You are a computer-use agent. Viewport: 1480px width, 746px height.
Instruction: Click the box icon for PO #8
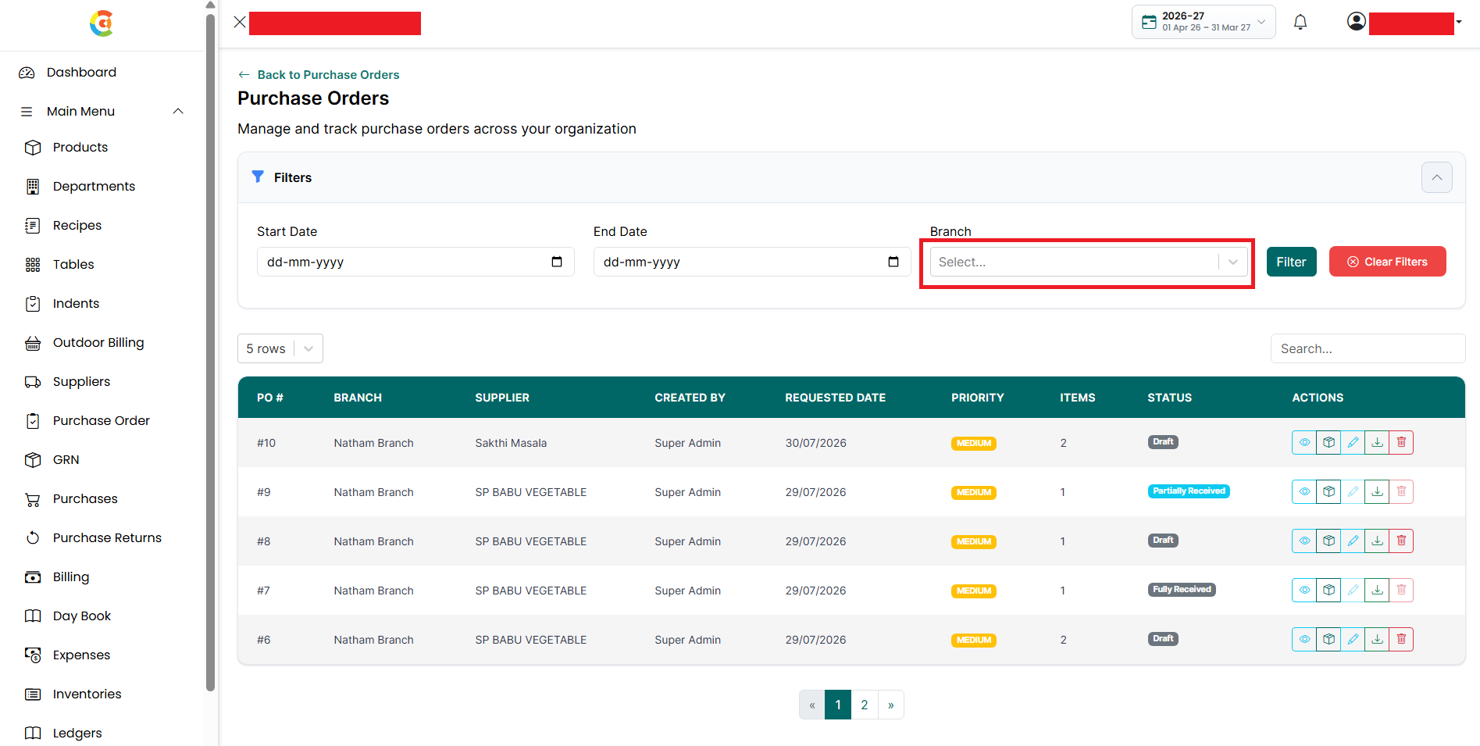pyautogui.click(x=1328, y=541)
